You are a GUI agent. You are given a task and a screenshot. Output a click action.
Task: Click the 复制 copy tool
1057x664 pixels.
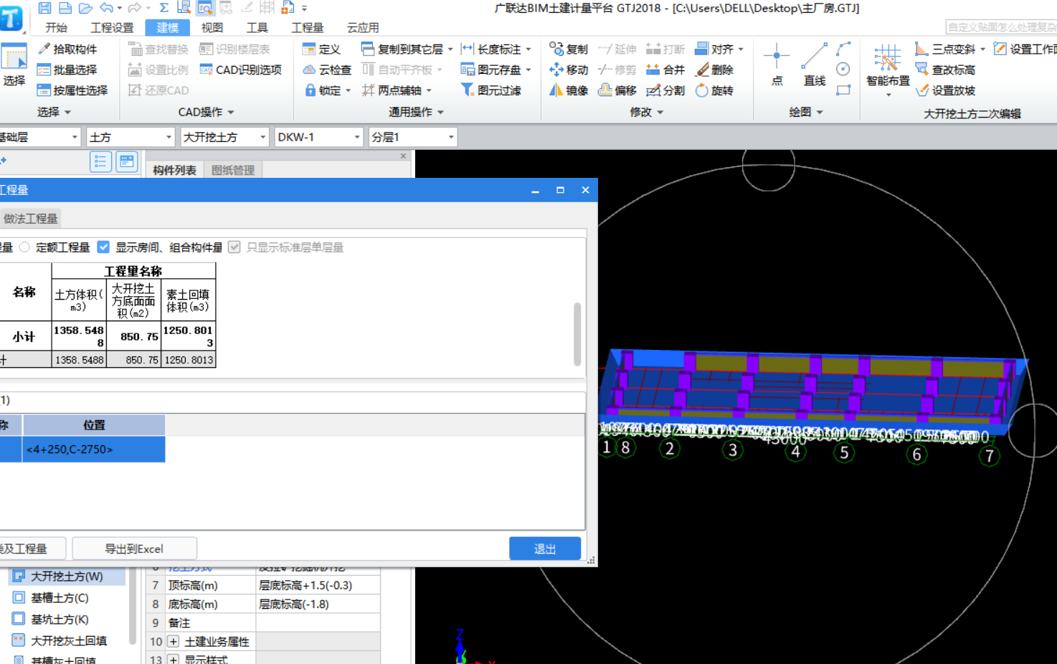point(569,49)
